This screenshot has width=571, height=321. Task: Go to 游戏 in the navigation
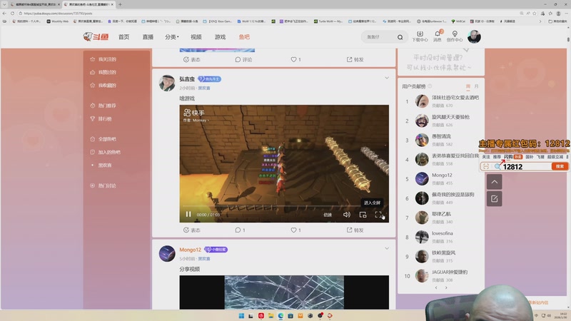(x=220, y=37)
